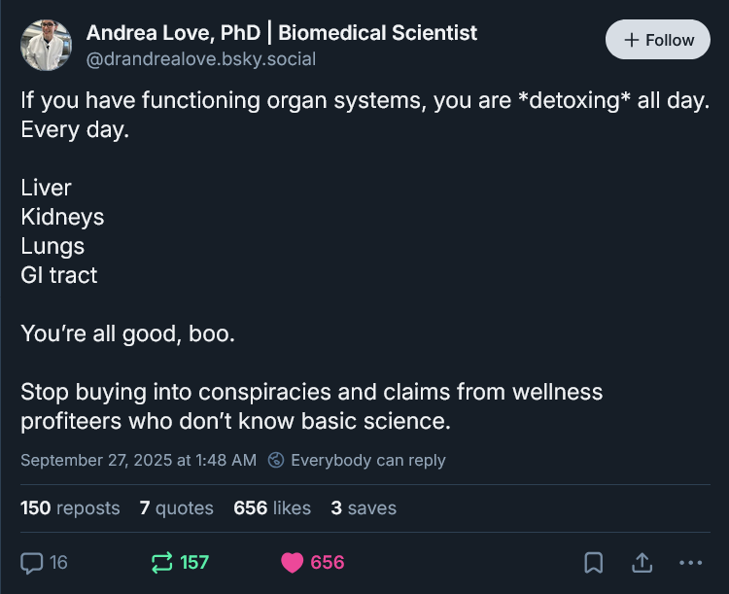Open Andrea Love's profile avatar
Image resolution: width=729 pixels, height=594 pixels.
(x=46, y=45)
